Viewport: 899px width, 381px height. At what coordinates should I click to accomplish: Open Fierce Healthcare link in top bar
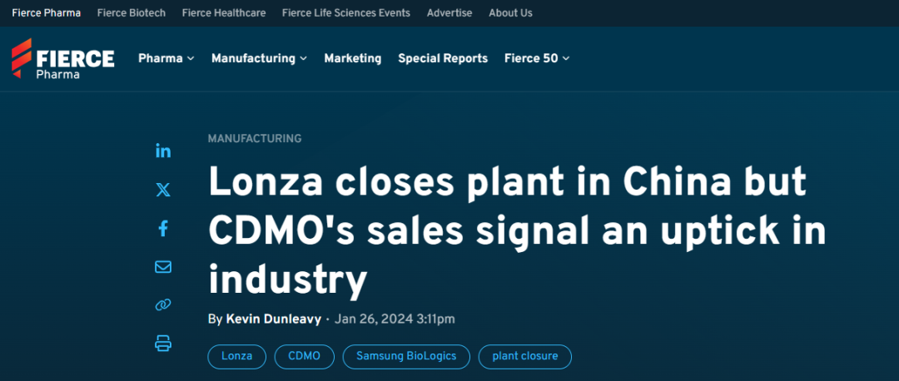(x=224, y=12)
